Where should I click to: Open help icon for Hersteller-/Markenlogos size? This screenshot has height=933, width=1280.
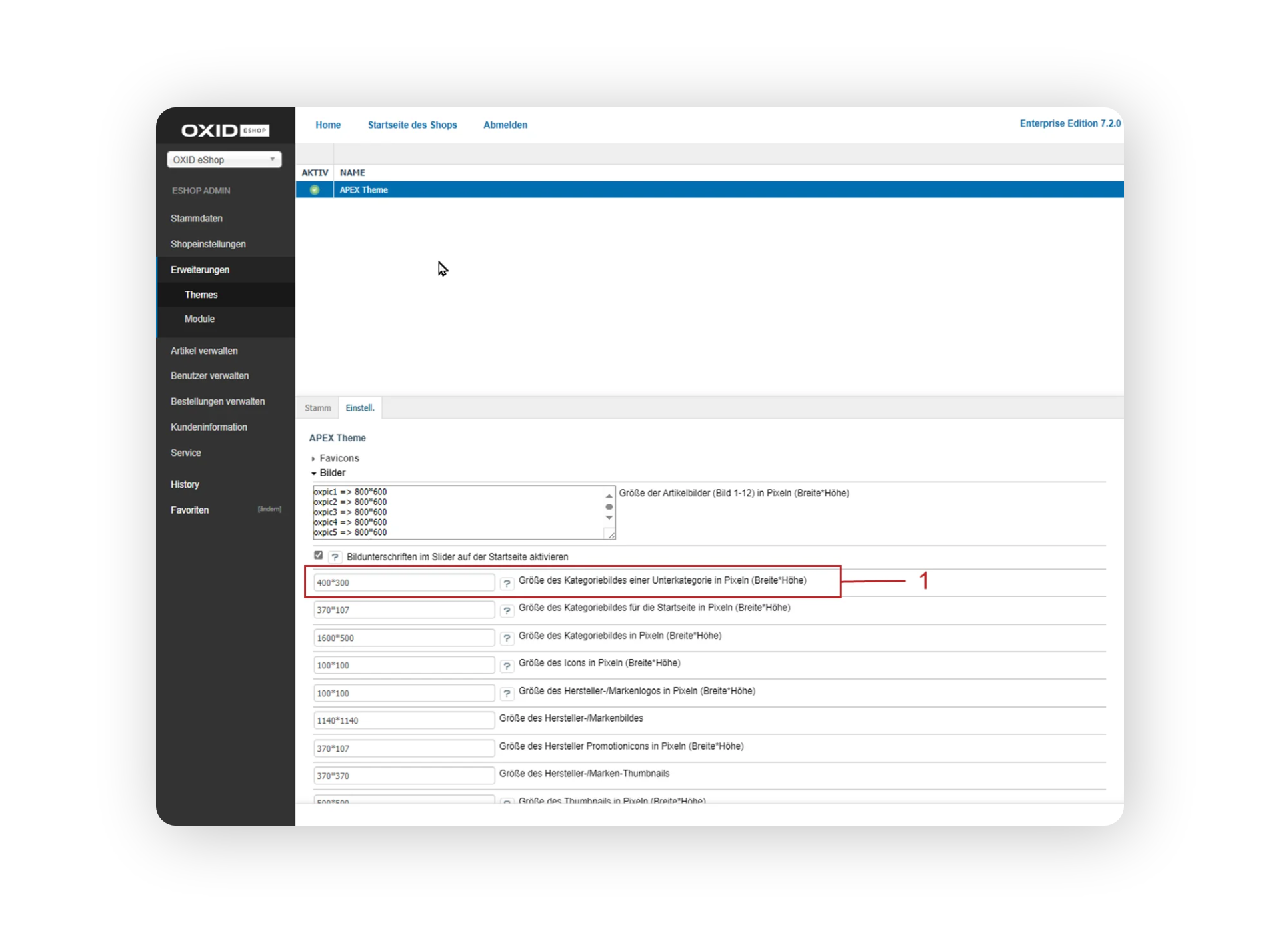pyautogui.click(x=507, y=694)
